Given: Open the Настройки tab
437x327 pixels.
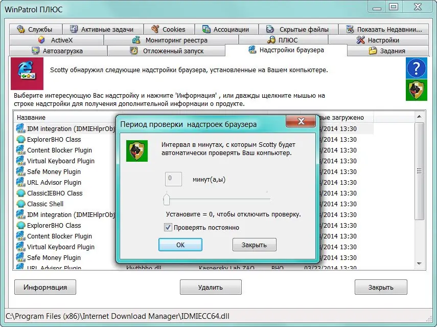Looking at the screenshot, I should [x=378, y=40].
